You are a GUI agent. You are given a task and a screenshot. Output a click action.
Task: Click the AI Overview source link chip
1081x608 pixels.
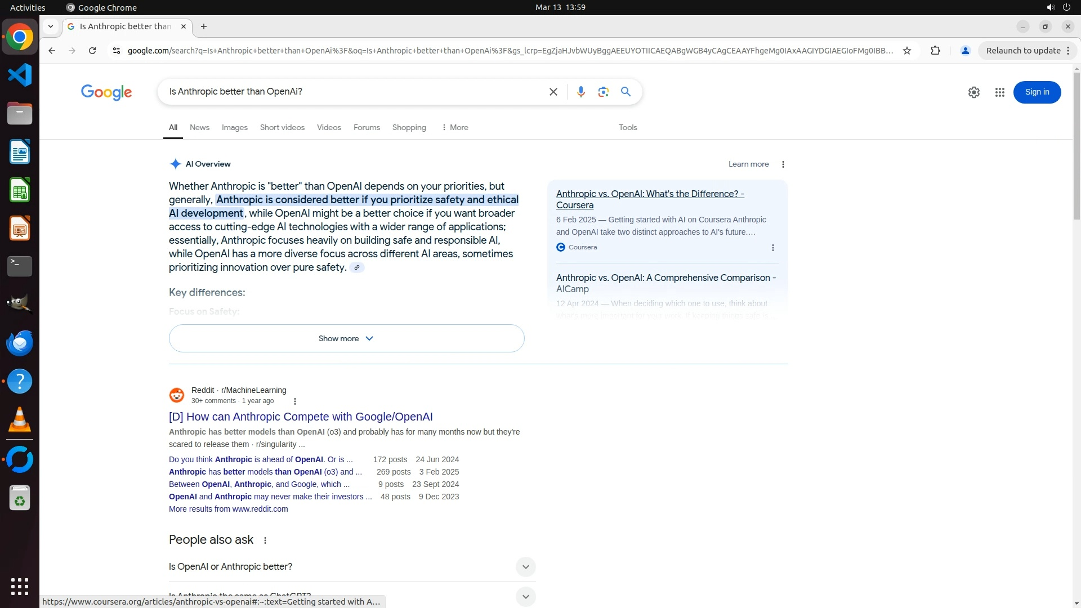pyautogui.click(x=356, y=267)
